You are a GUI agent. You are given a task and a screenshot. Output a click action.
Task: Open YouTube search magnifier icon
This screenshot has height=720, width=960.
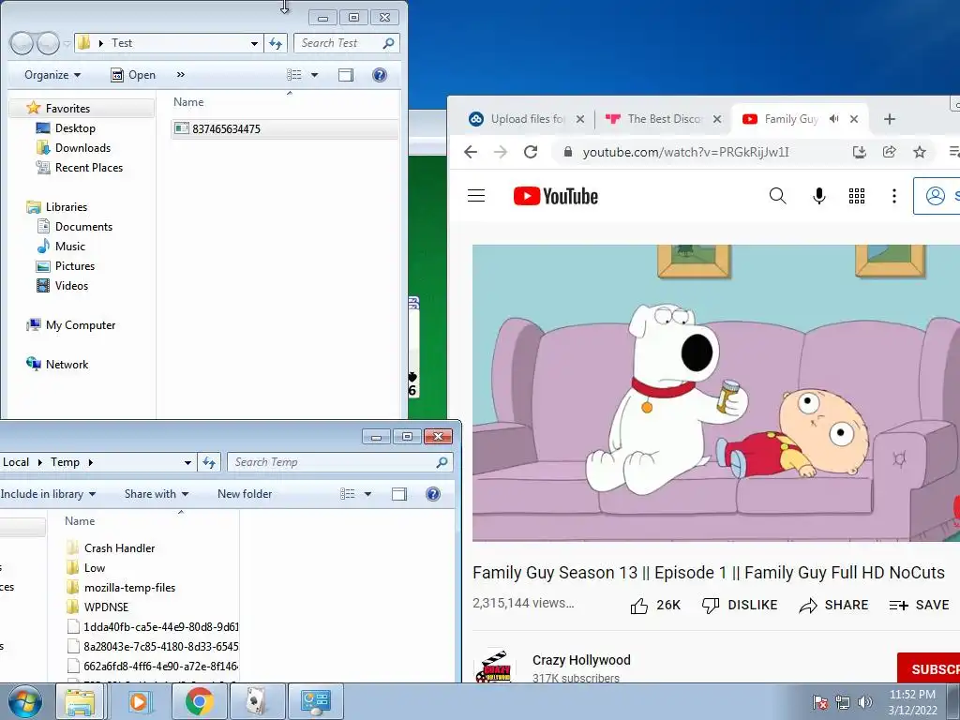777,196
